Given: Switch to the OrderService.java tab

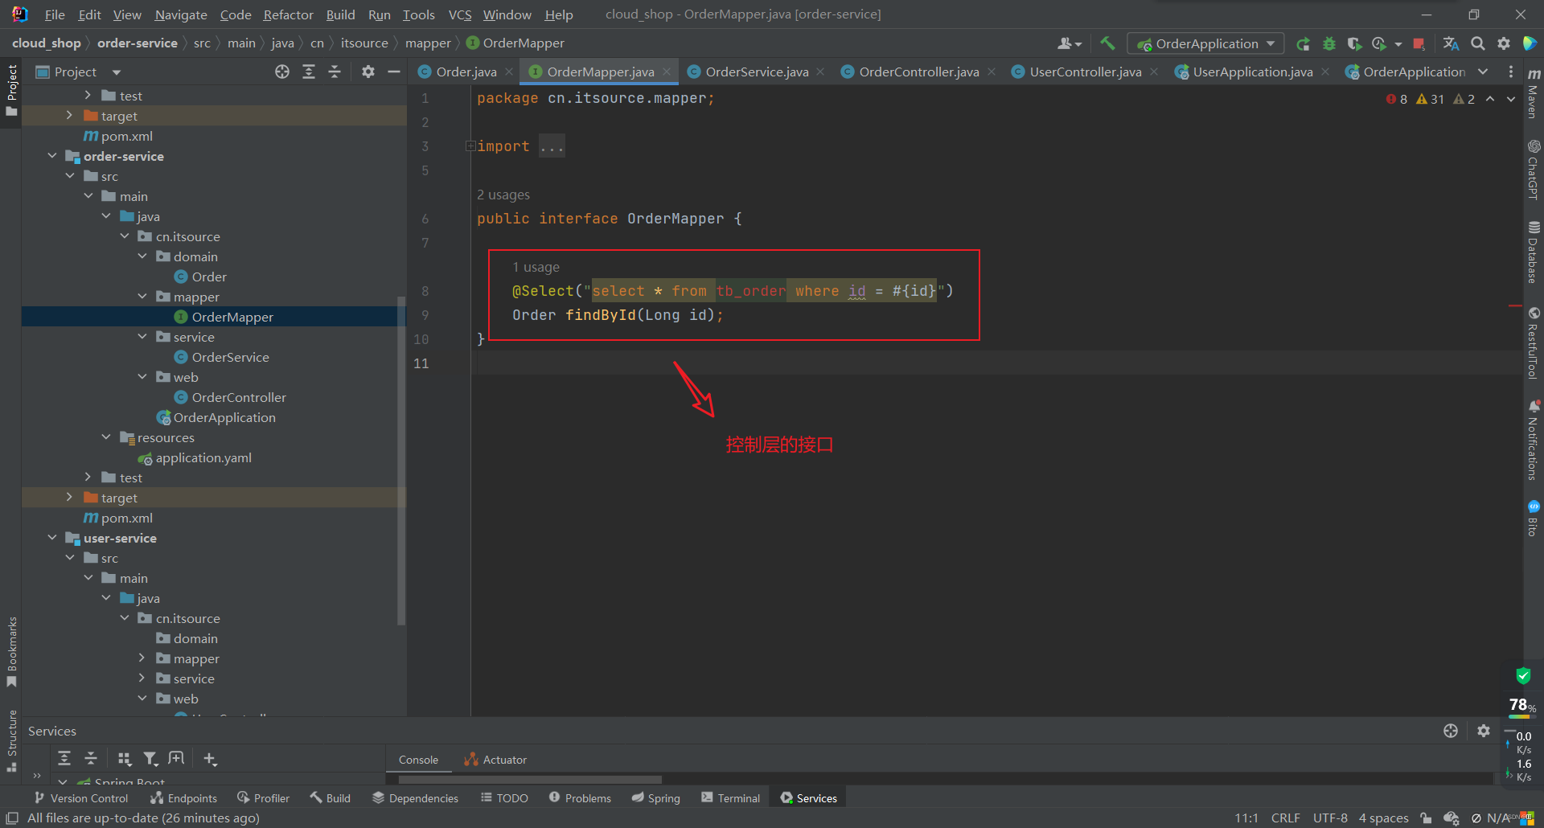Looking at the screenshot, I should pyautogui.click(x=754, y=72).
